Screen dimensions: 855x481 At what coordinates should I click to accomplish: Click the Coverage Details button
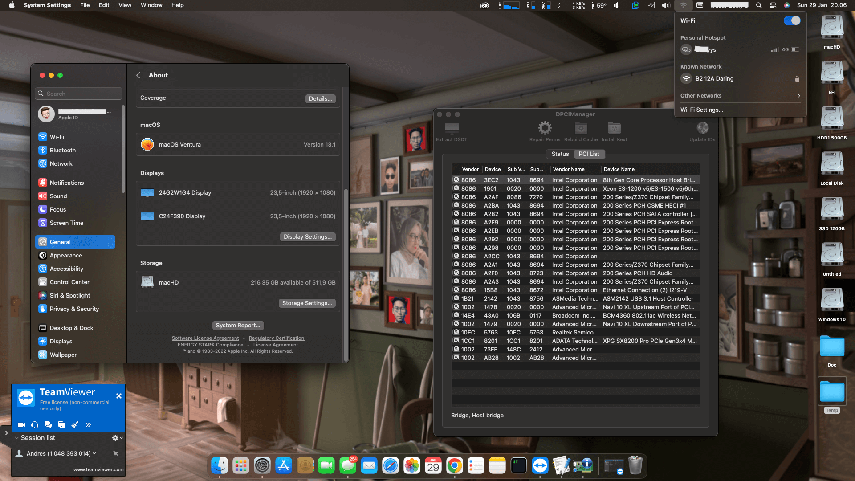click(320, 99)
